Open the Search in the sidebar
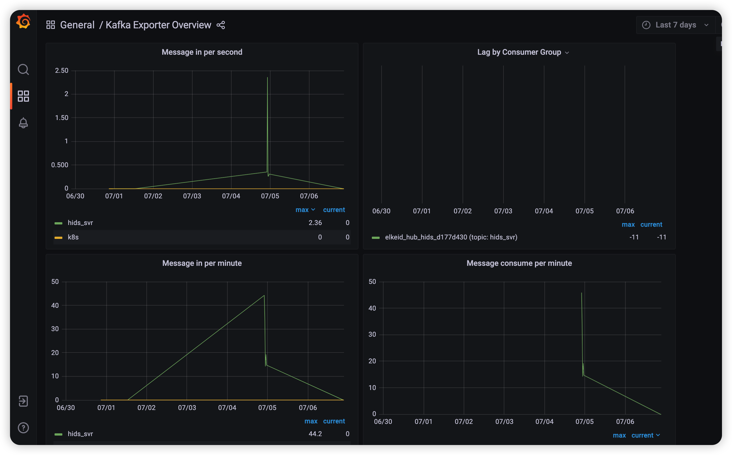The width and height of the screenshot is (732, 455). point(23,69)
